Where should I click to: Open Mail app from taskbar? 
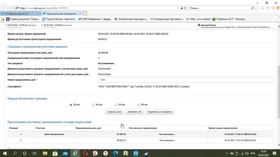(x=65, y=153)
